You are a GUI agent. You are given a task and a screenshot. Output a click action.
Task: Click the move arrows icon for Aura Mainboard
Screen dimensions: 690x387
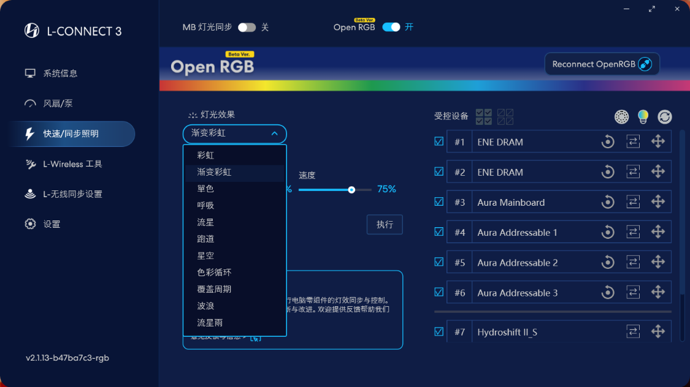[658, 202]
